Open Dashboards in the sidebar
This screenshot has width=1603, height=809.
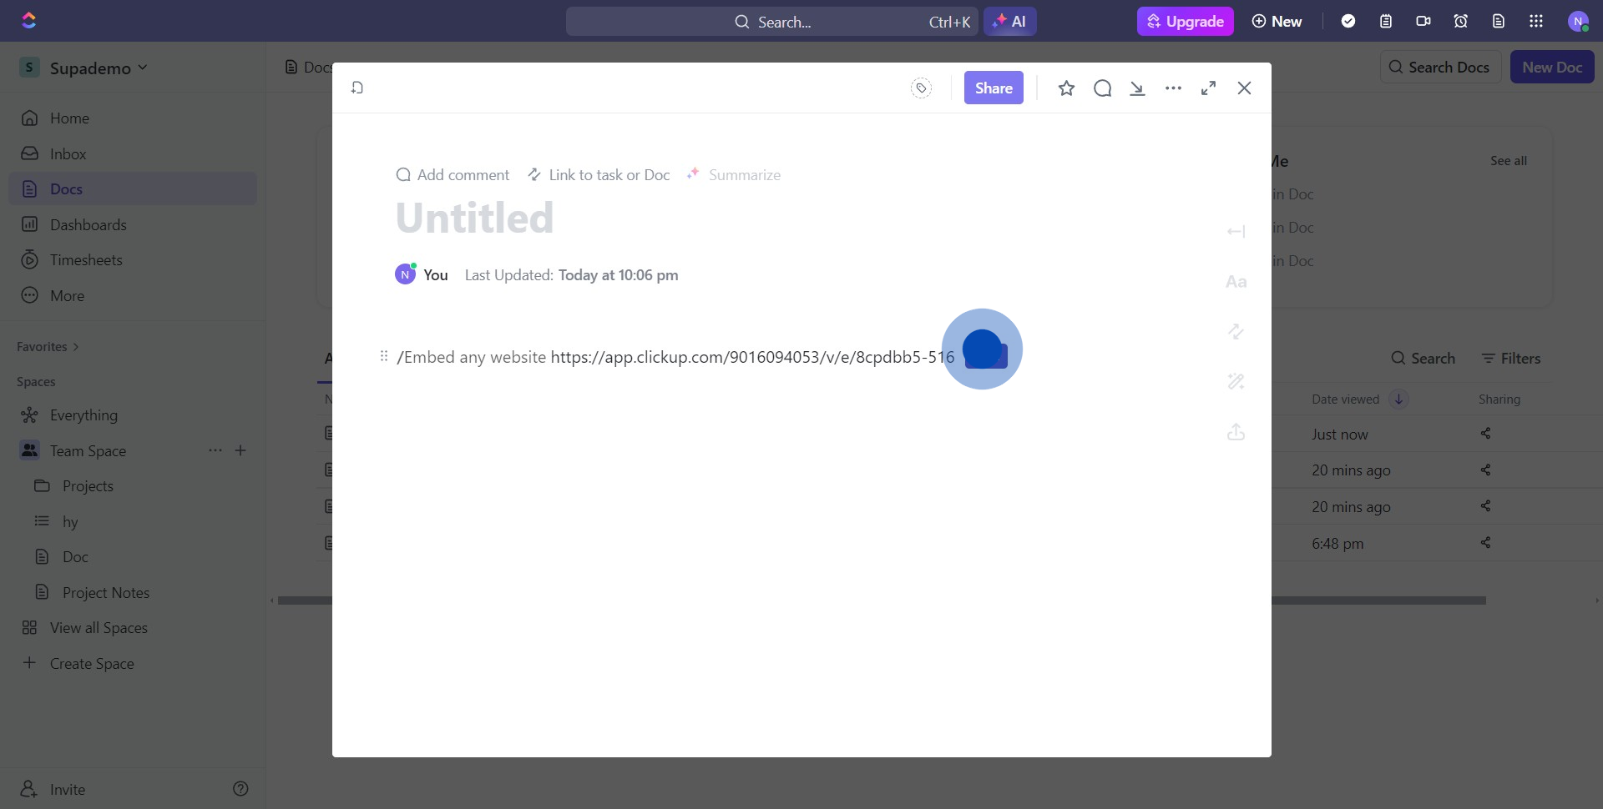pyautogui.click(x=88, y=225)
